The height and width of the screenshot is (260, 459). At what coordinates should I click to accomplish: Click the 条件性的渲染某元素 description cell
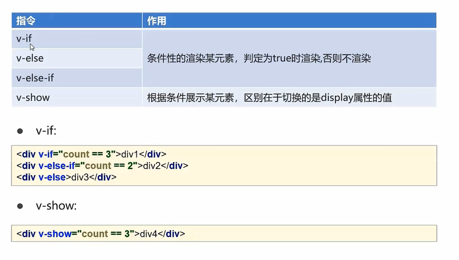(289, 58)
